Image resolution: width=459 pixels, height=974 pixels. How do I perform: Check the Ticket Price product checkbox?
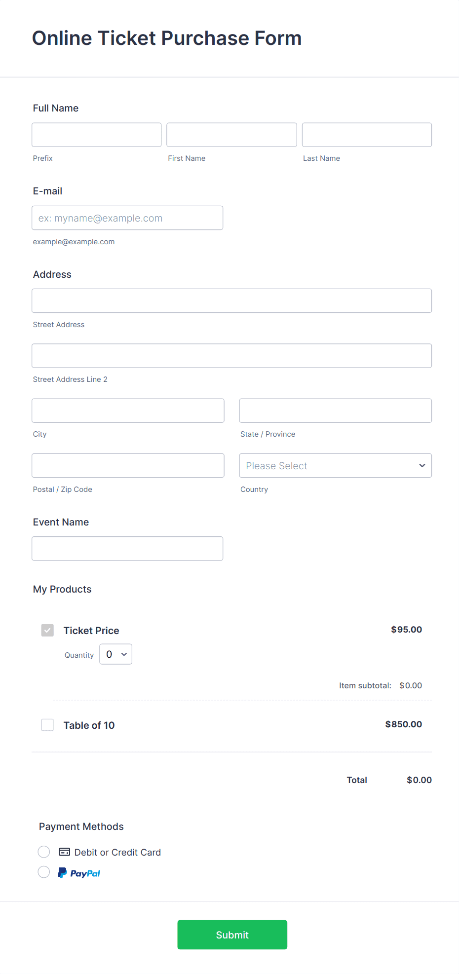click(47, 630)
